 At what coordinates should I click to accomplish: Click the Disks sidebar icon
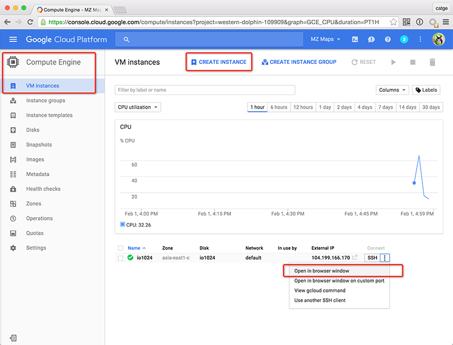13,130
